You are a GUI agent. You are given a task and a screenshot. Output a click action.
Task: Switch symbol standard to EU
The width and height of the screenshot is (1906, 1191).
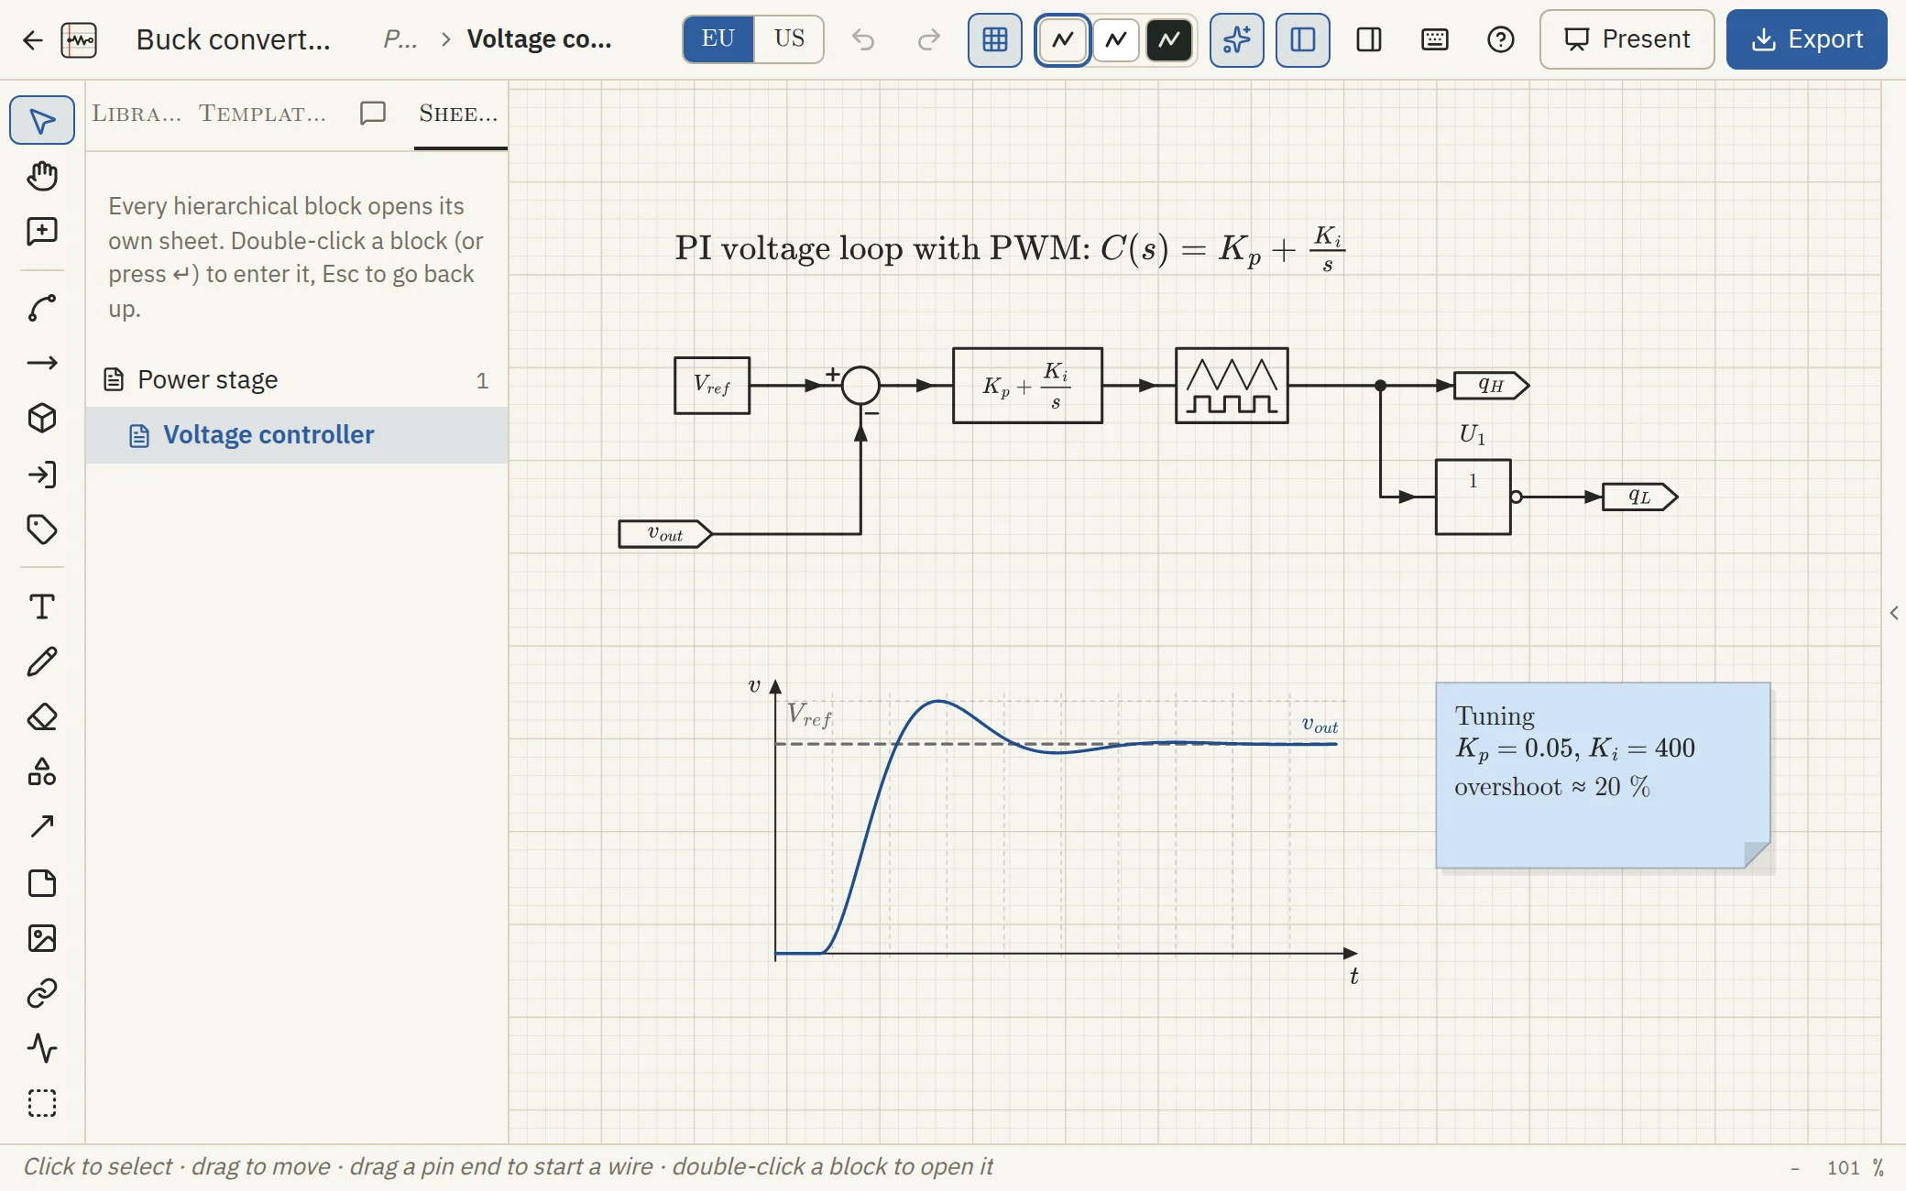[x=718, y=39]
